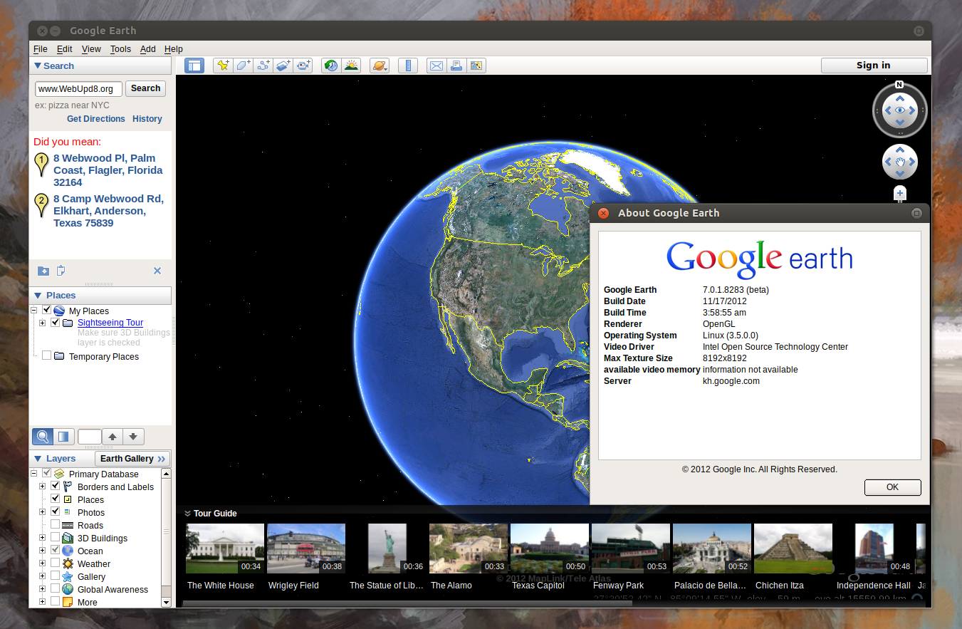This screenshot has height=629, width=962.
Task: Toggle the sidebar visibility toolbar button
Action: coord(194,66)
